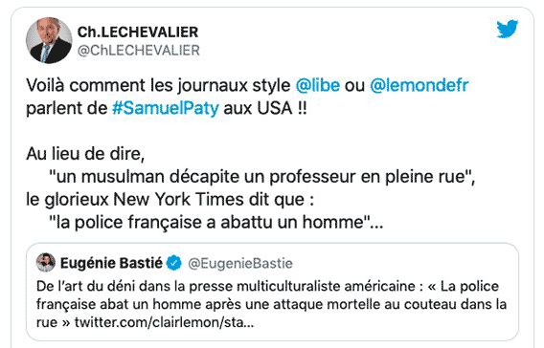Click the Twitter bird logo icon

point(508,29)
